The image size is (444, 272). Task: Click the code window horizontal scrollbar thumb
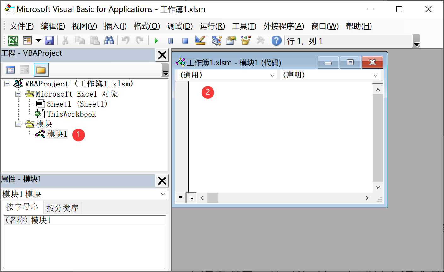pos(213,198)
